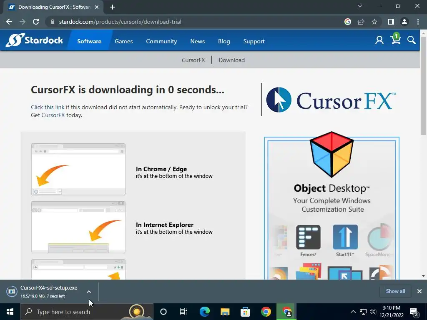Select Download in sub navigation
427x320 pixels.
pyautogui.click(x=232, y=60)
